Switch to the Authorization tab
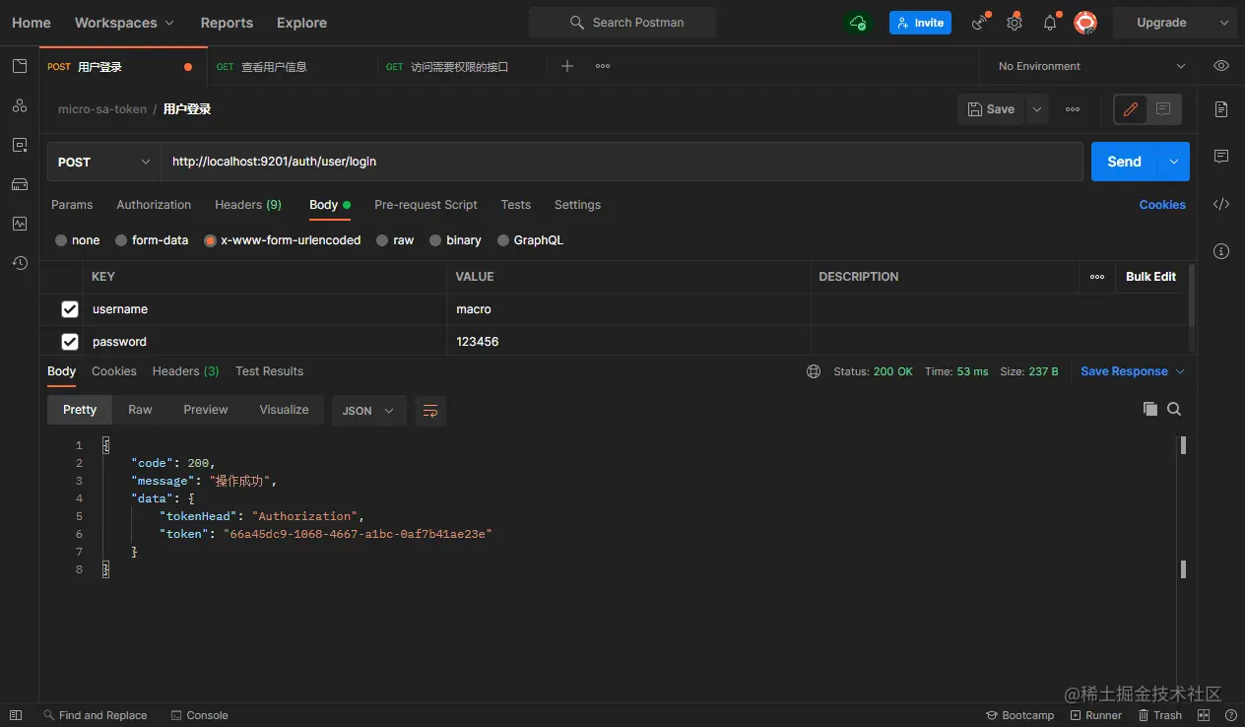 click(154, 205)
